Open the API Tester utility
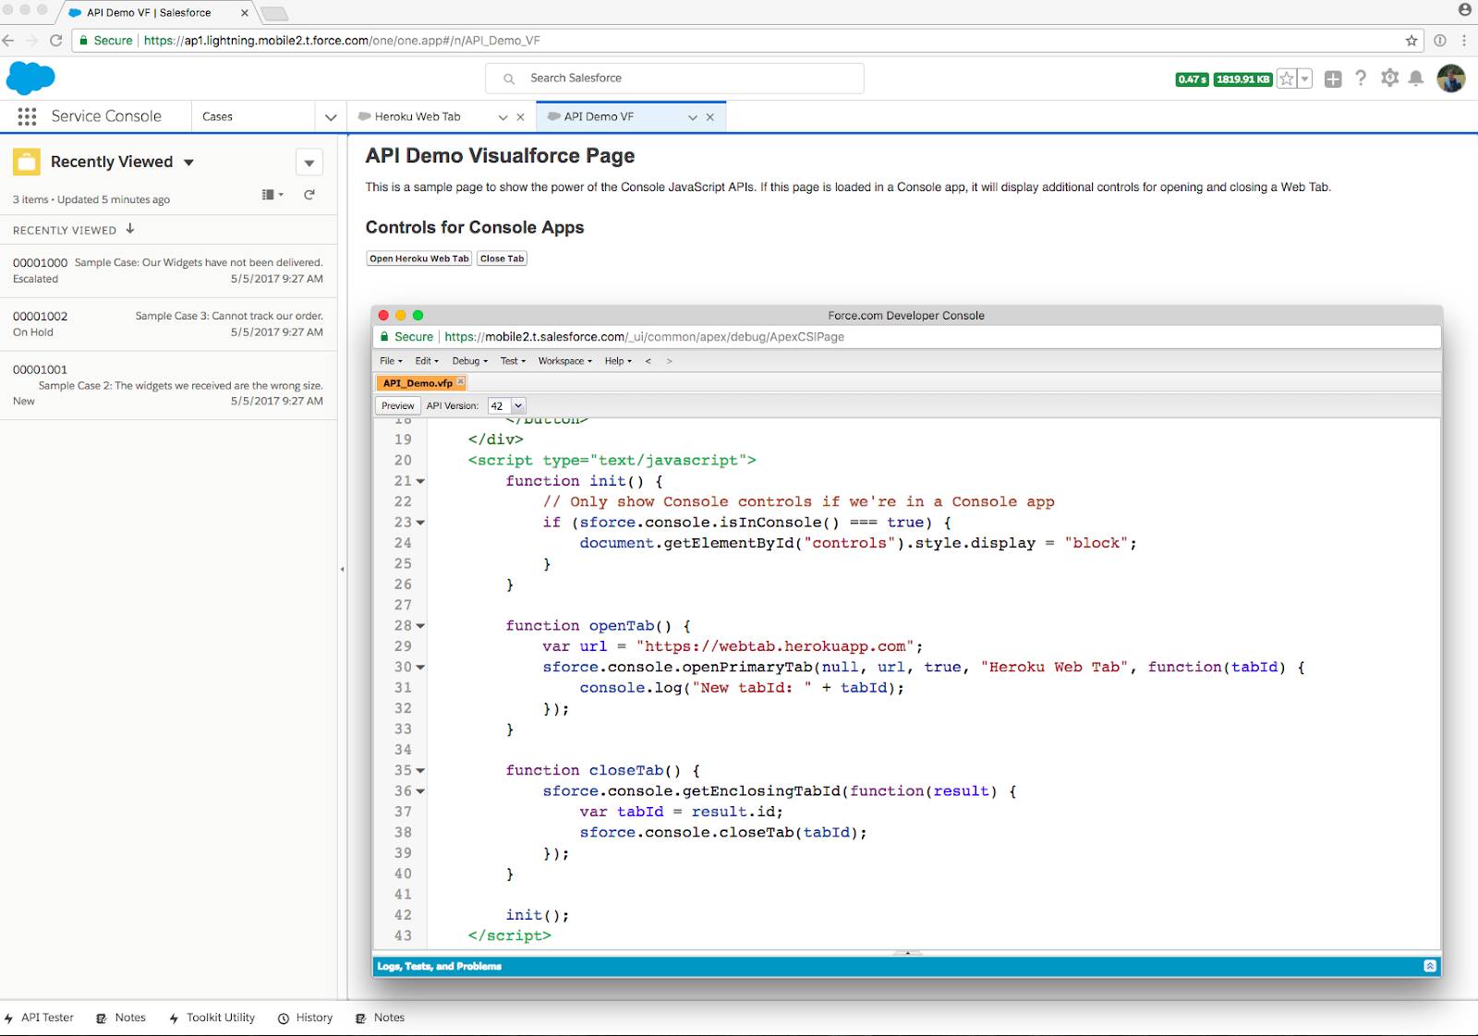 coord(39,1018)
